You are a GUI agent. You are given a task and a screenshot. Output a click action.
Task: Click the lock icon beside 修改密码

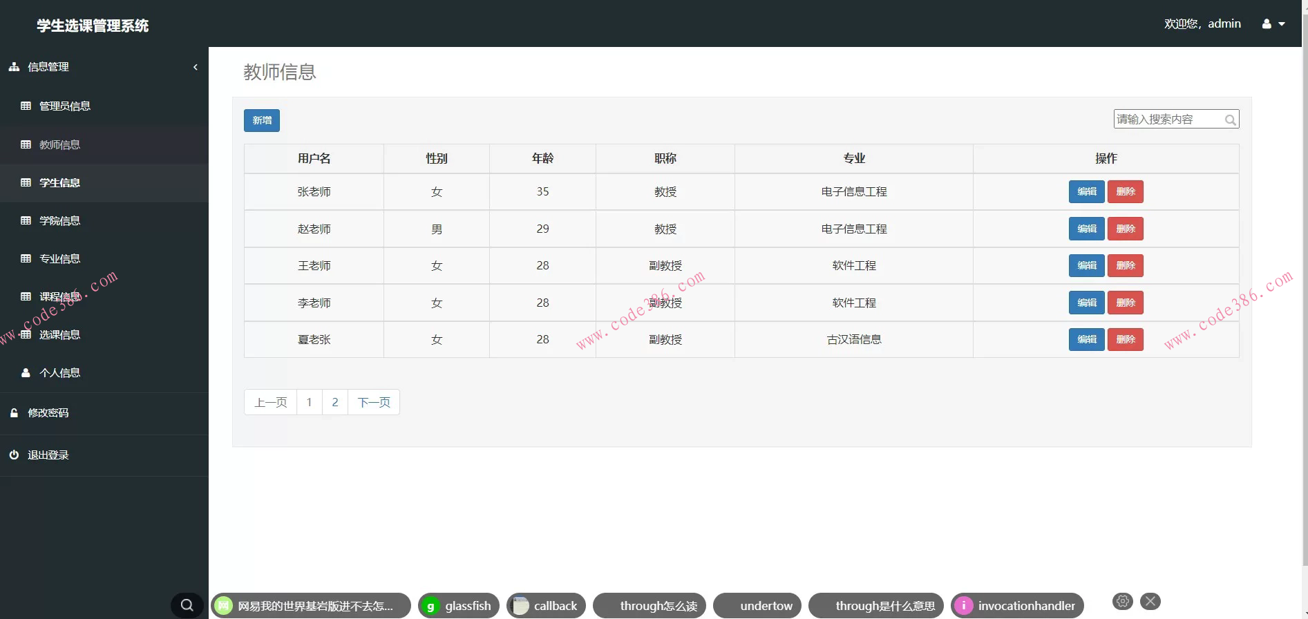coord(14,412)
